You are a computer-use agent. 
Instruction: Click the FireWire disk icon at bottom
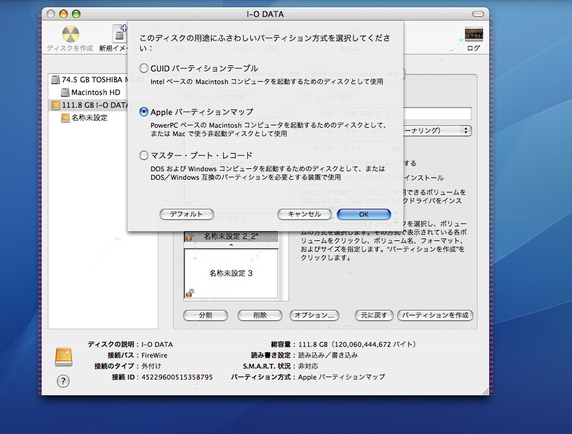63,357
